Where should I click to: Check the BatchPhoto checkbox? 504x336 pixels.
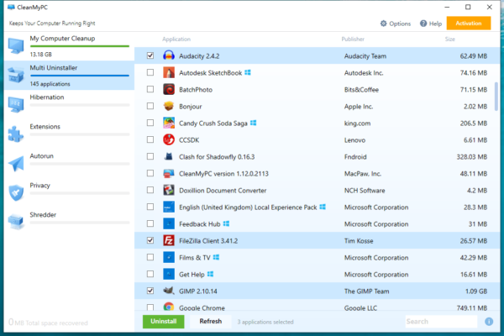click(150, 89)
